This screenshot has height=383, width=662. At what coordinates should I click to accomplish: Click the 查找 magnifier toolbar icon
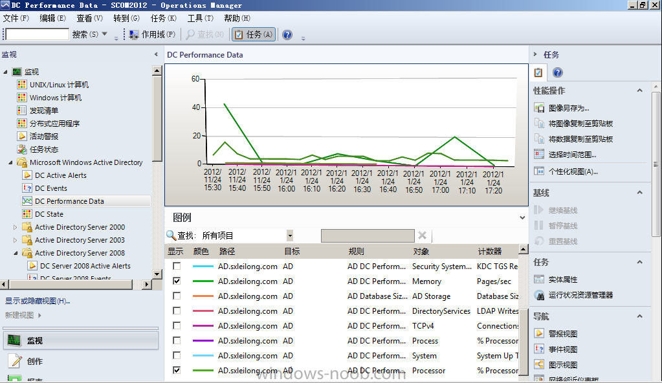[190, 35]
